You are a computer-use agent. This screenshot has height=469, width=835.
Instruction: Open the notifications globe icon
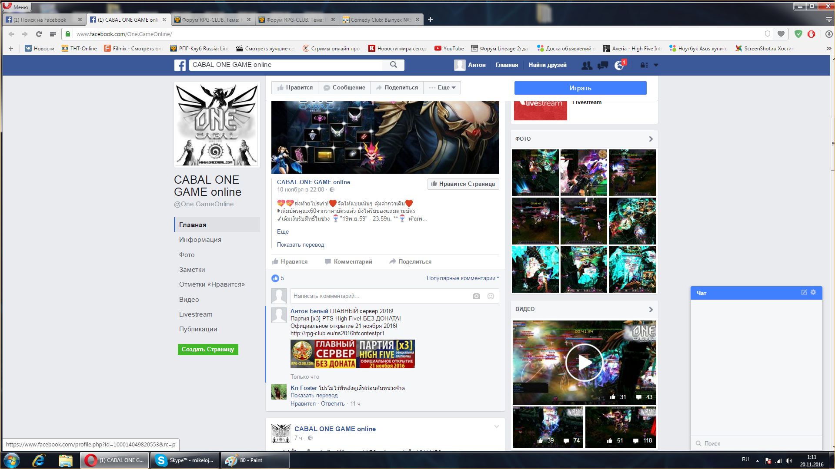tap(619, 65)
